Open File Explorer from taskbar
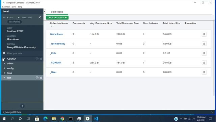The image size is (216, 122). pyautogui.click(x=54, y=119)
